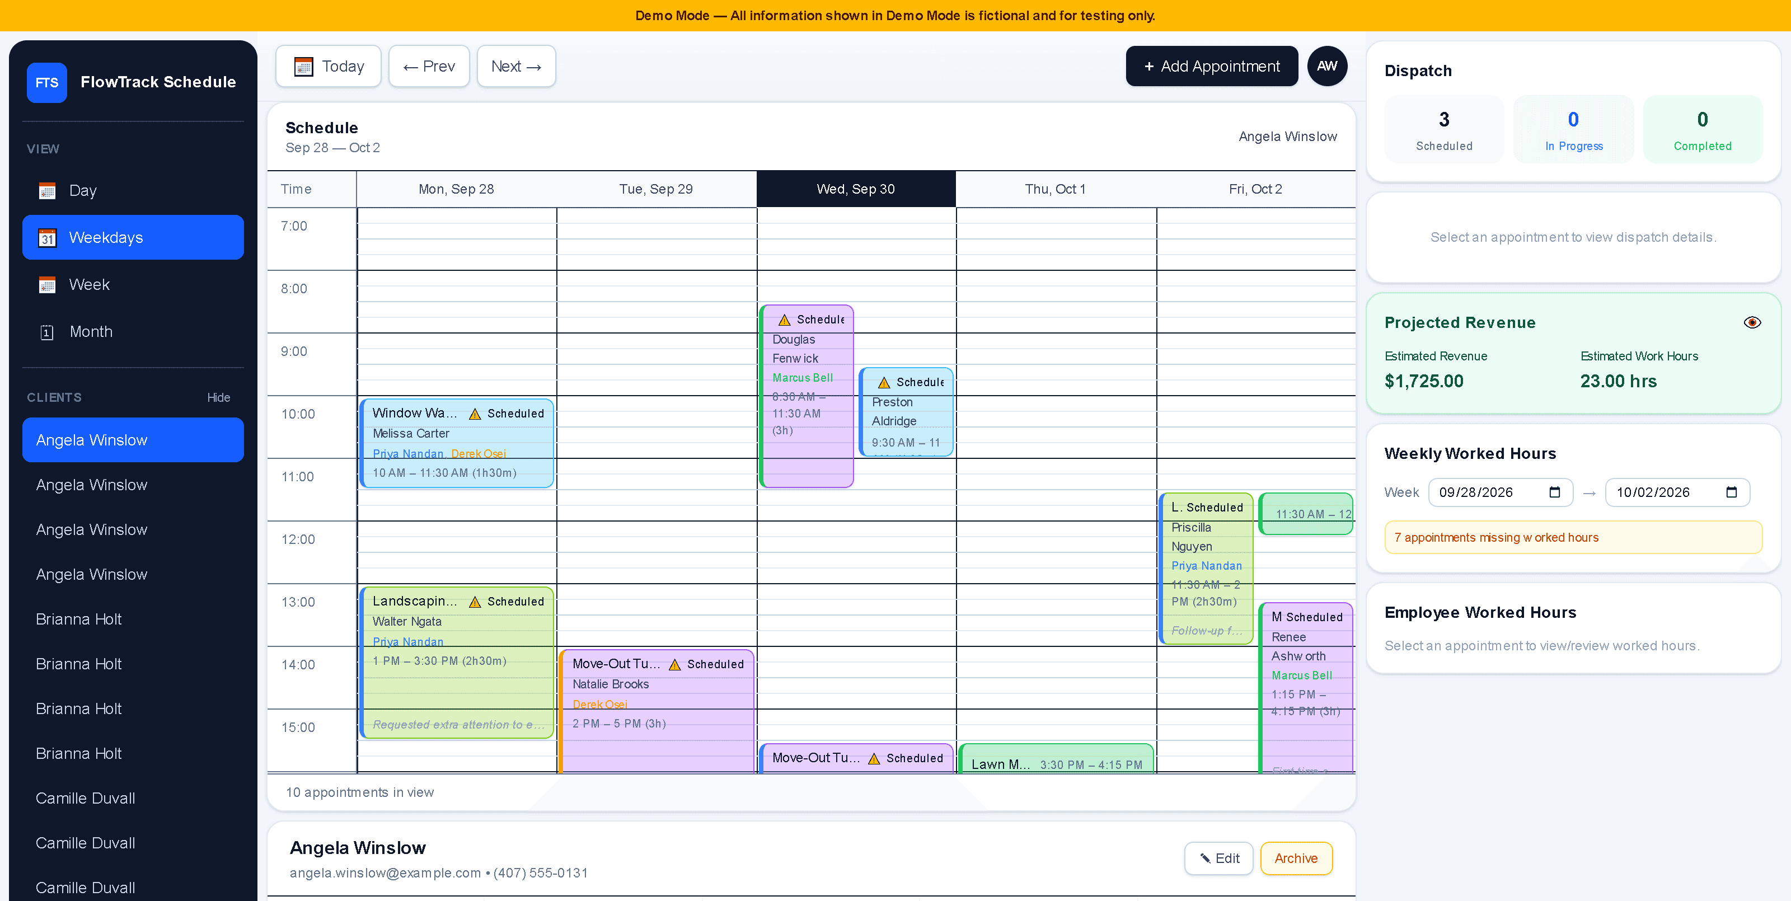Select the highlighted Angela Winslow client

click(133, 440)
